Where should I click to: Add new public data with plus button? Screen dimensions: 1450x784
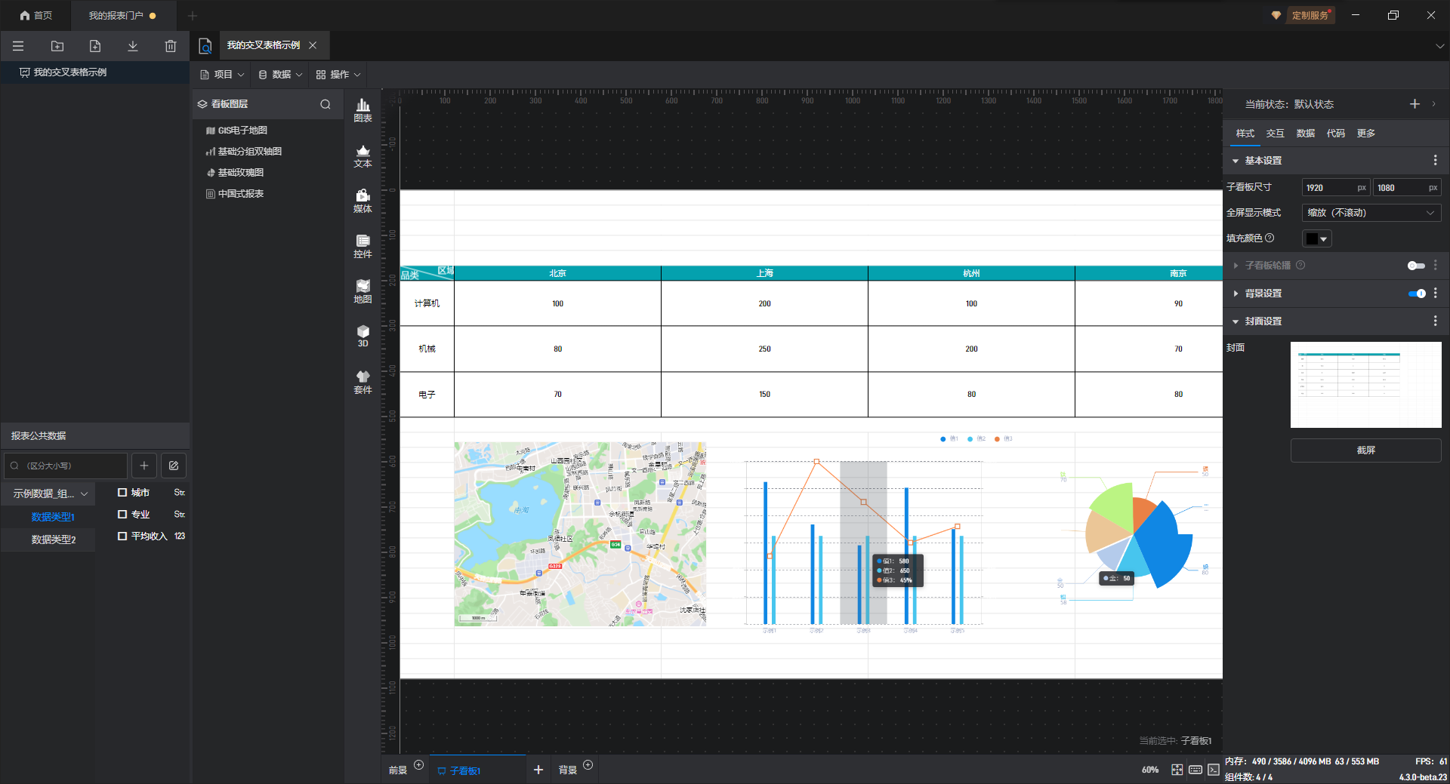[144, 466]
